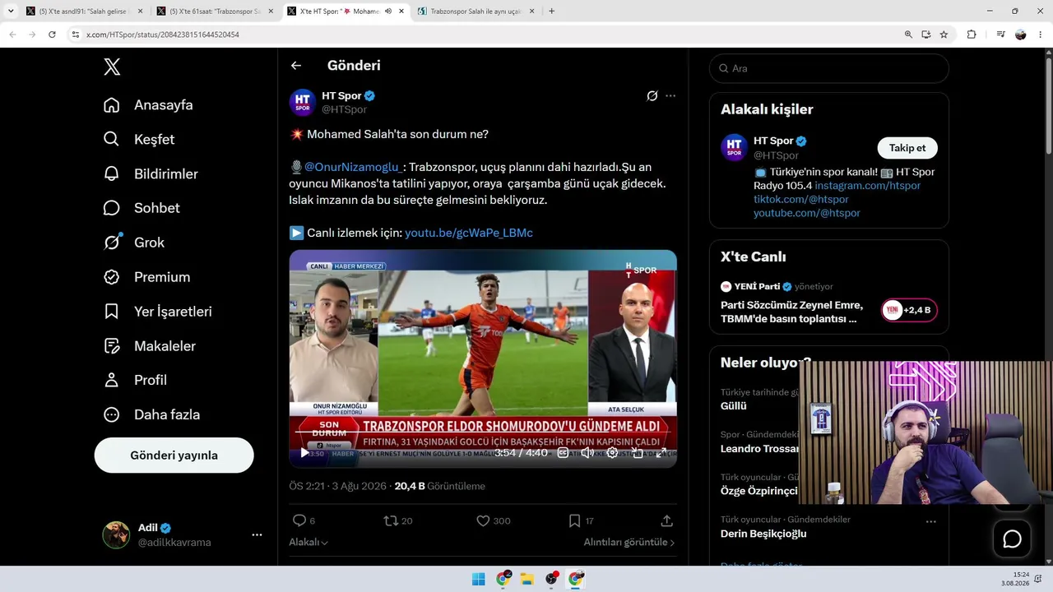
Task: Toggle video closed captions
Action: pyautogui.click(x=564, y=453)
